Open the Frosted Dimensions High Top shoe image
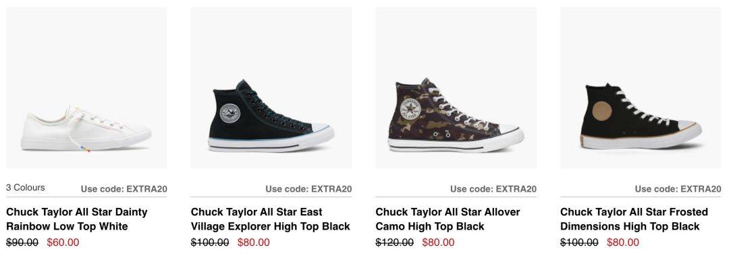This screenshot has width=729, height=264. point(641,88)
